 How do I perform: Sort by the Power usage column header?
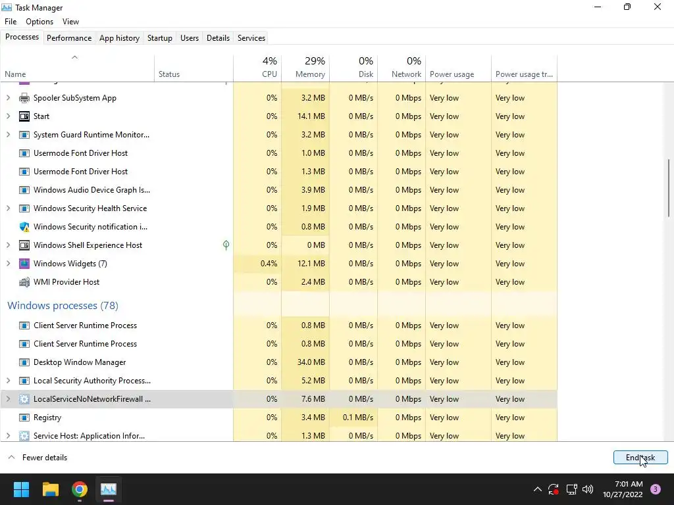(459, 68)
